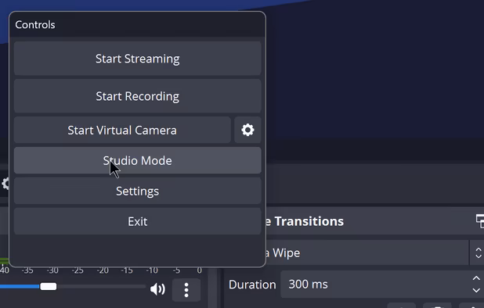Click the Controls dock title
Viewport: 484px width, 308px height.
click(x=35, y=25)
